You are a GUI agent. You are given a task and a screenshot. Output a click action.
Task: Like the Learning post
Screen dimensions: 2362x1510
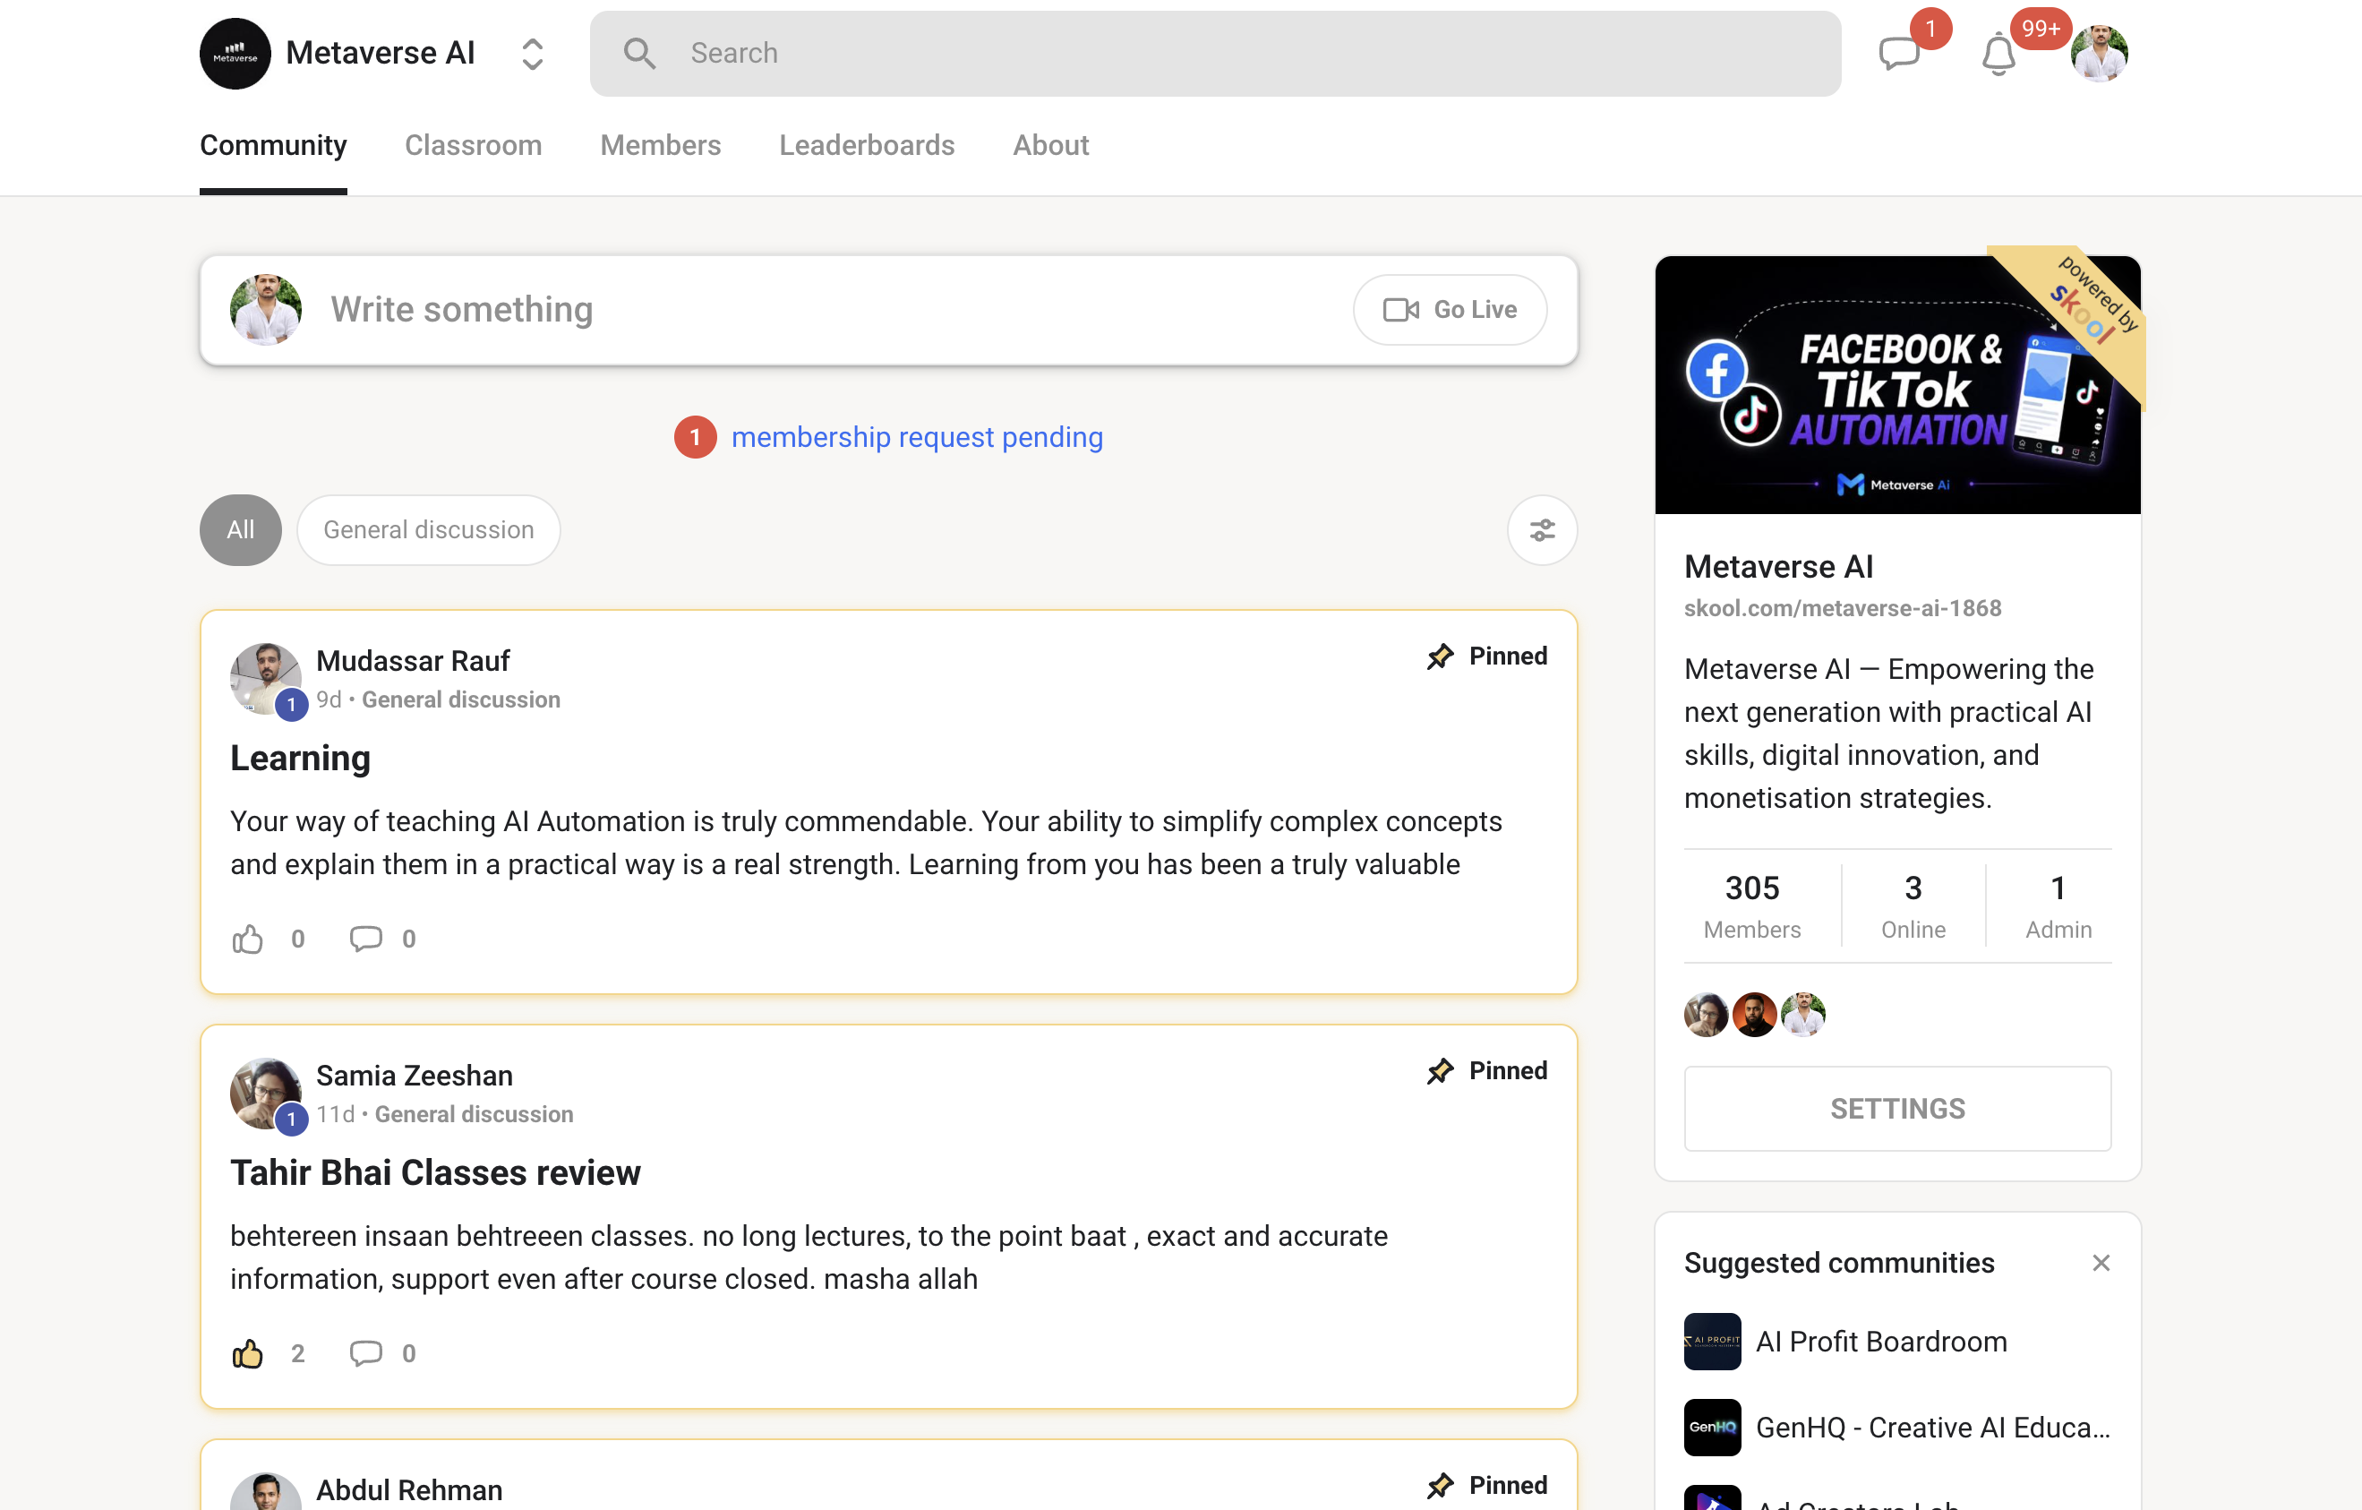pos(247,939)
